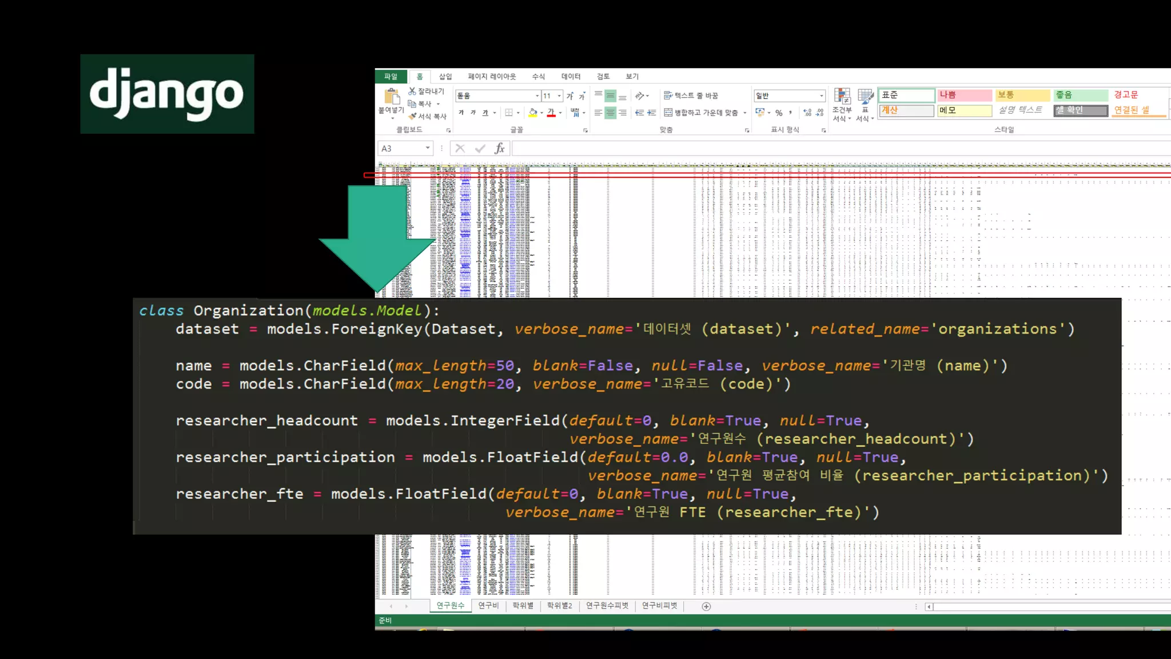
Task: Open the 데이터 ribbon tab
Action: [x=570, y=77]
